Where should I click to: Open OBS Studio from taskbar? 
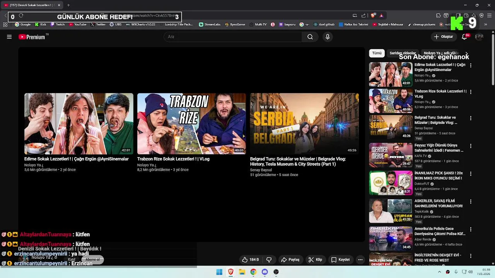point(276,272)
